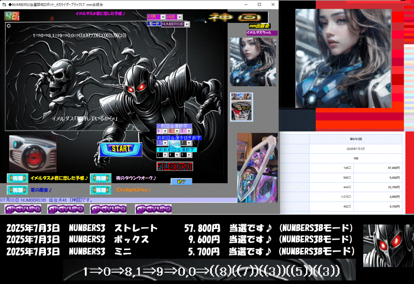Click the rightmost gravure button
414x284 pixels.
[x=153, y=209]
